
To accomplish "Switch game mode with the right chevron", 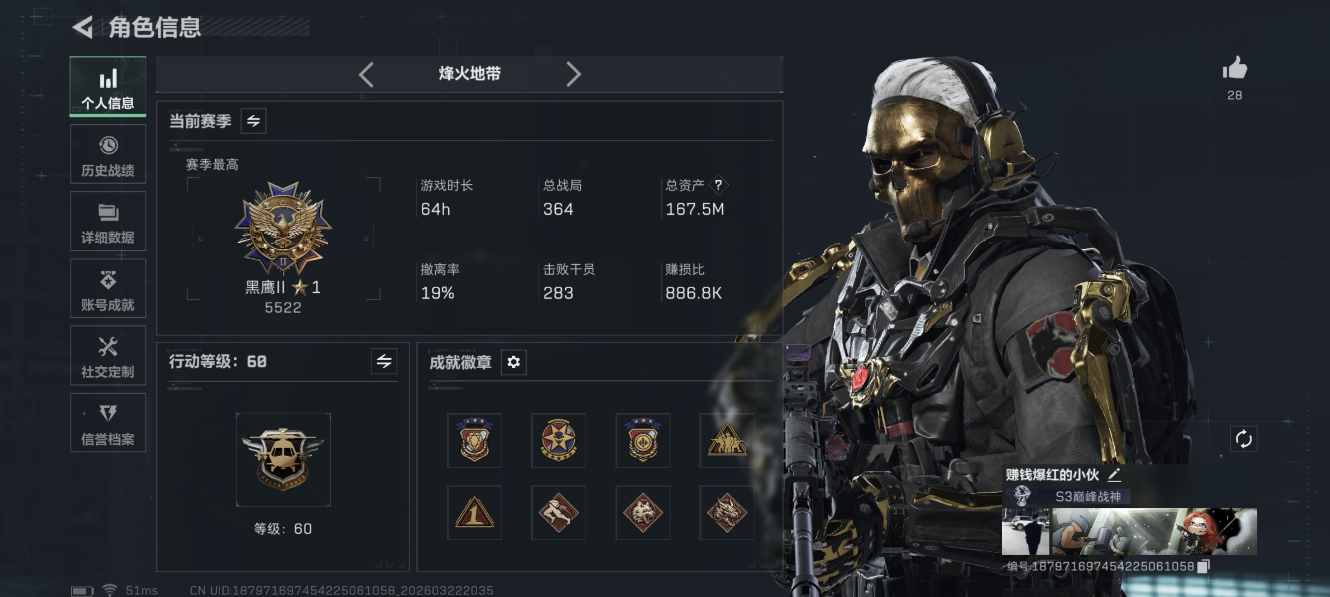I will click(x=573, y=74).
